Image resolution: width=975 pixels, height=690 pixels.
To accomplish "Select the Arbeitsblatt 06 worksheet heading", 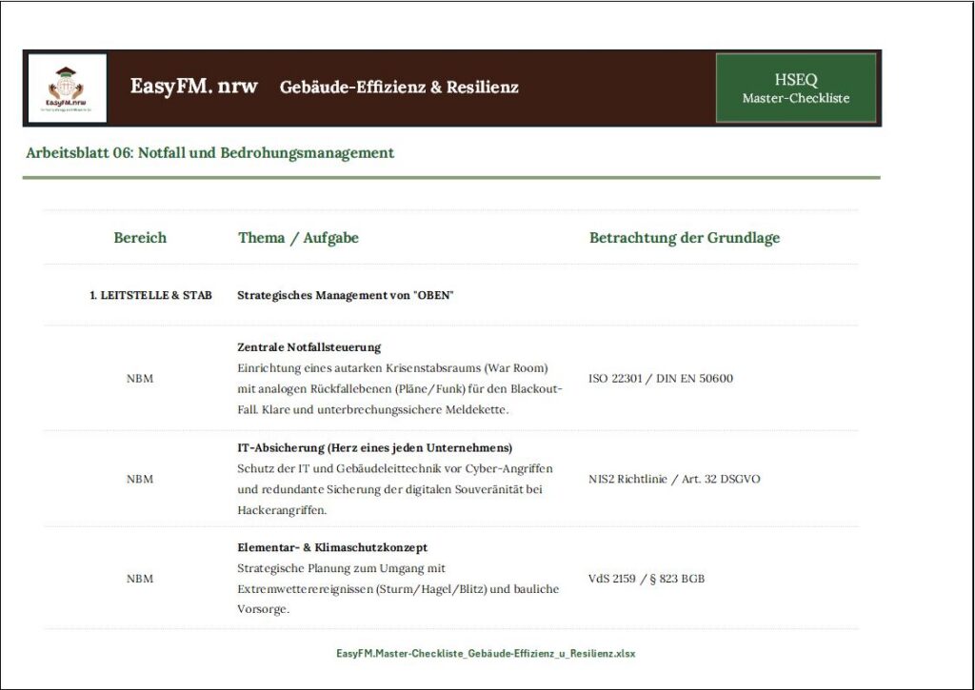I will pyautogui.click(x=209, y=152).
